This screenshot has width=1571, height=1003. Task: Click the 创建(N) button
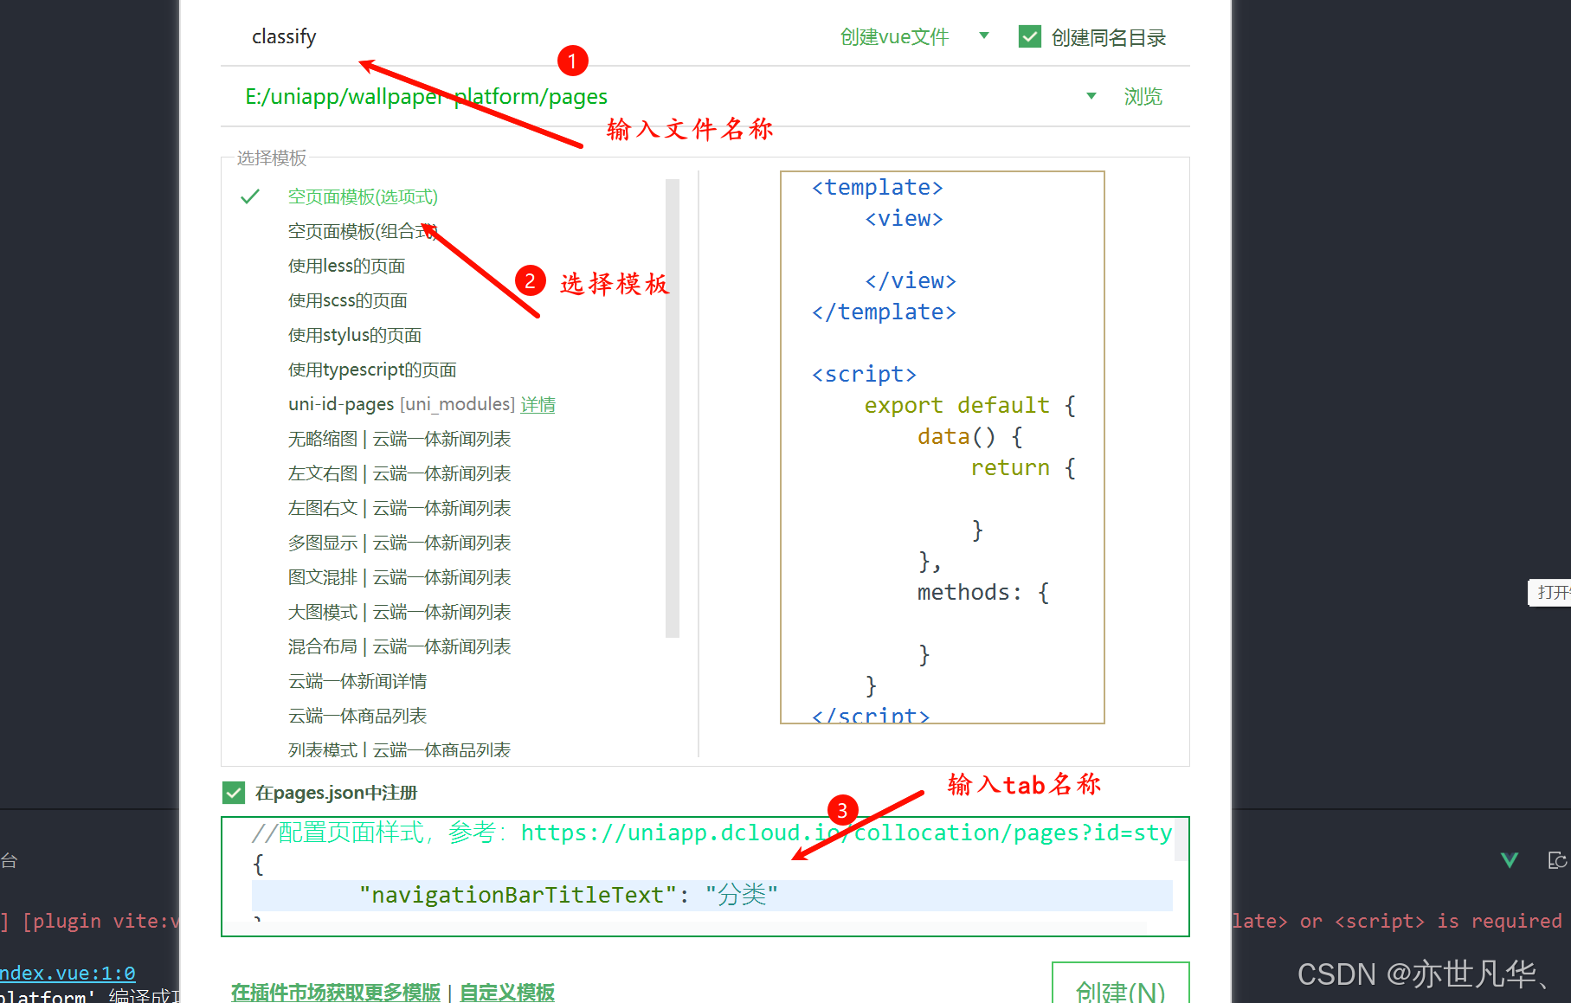[1120, 985]
